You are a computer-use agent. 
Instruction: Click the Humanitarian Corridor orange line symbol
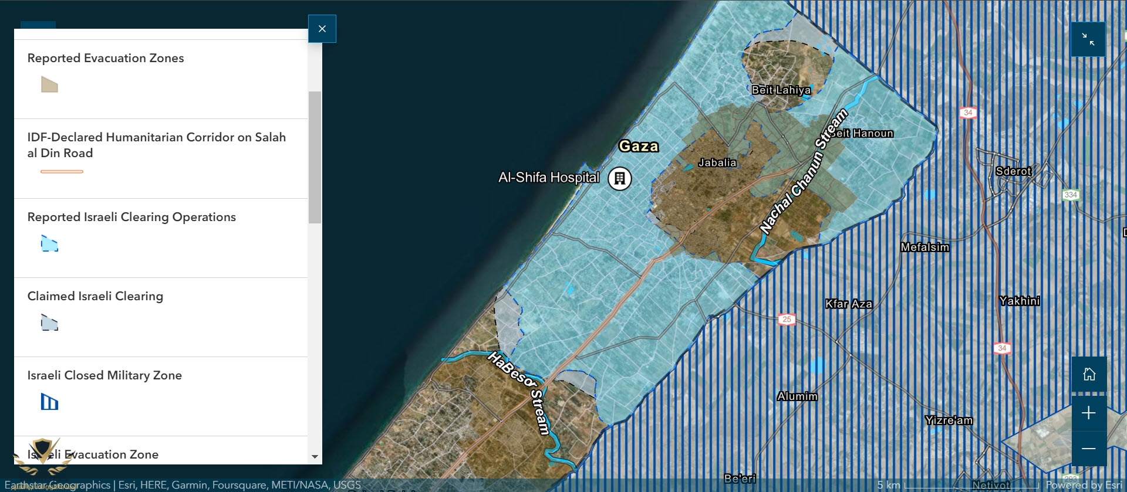[x=62, y=171]
